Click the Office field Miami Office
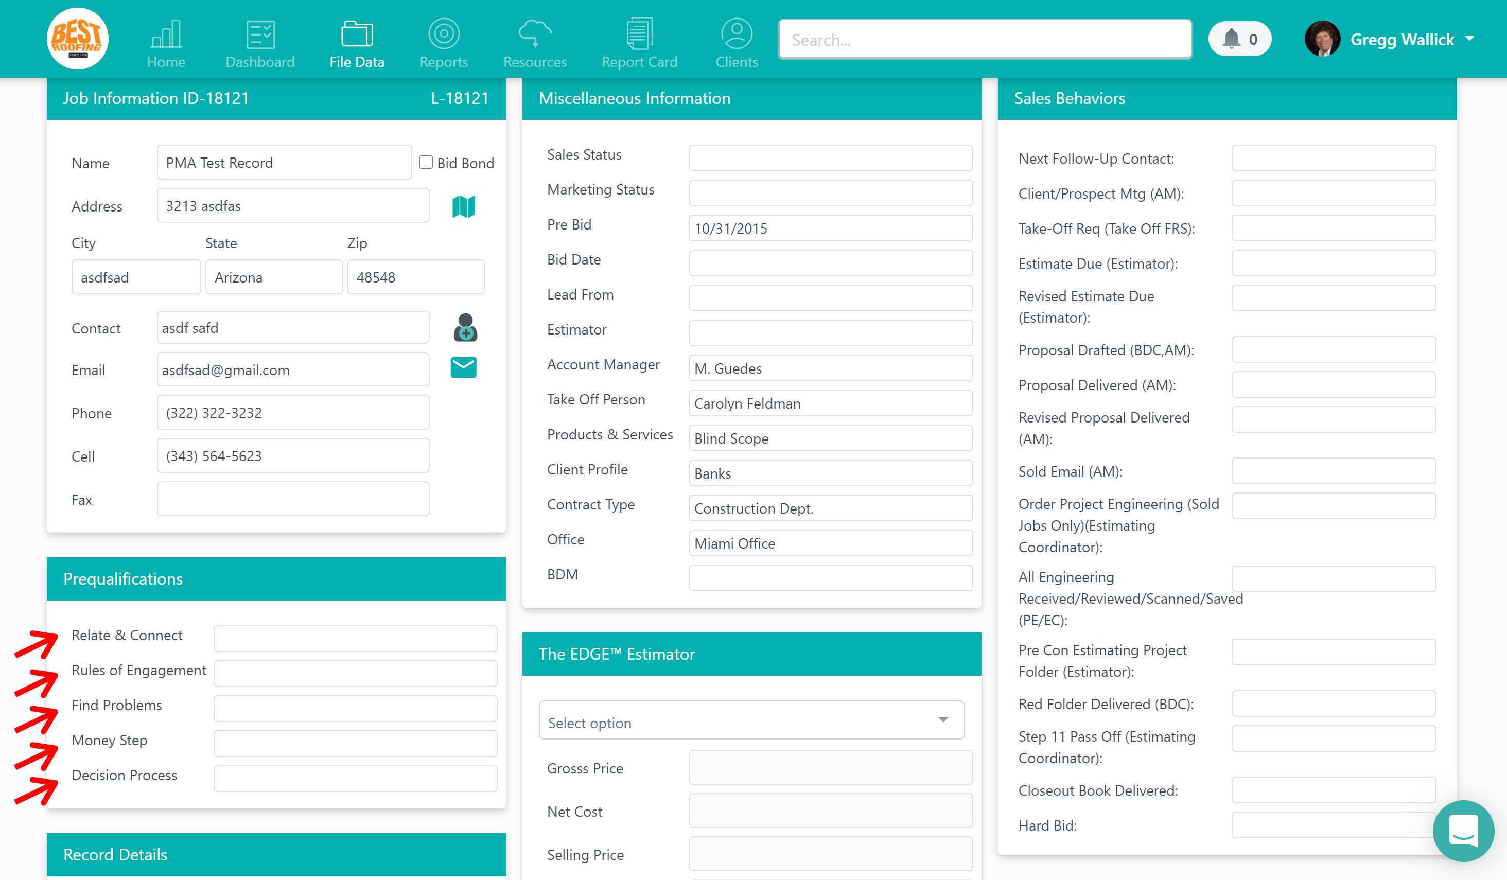This screenshot has height=880, width=1507. coord(831,543)
